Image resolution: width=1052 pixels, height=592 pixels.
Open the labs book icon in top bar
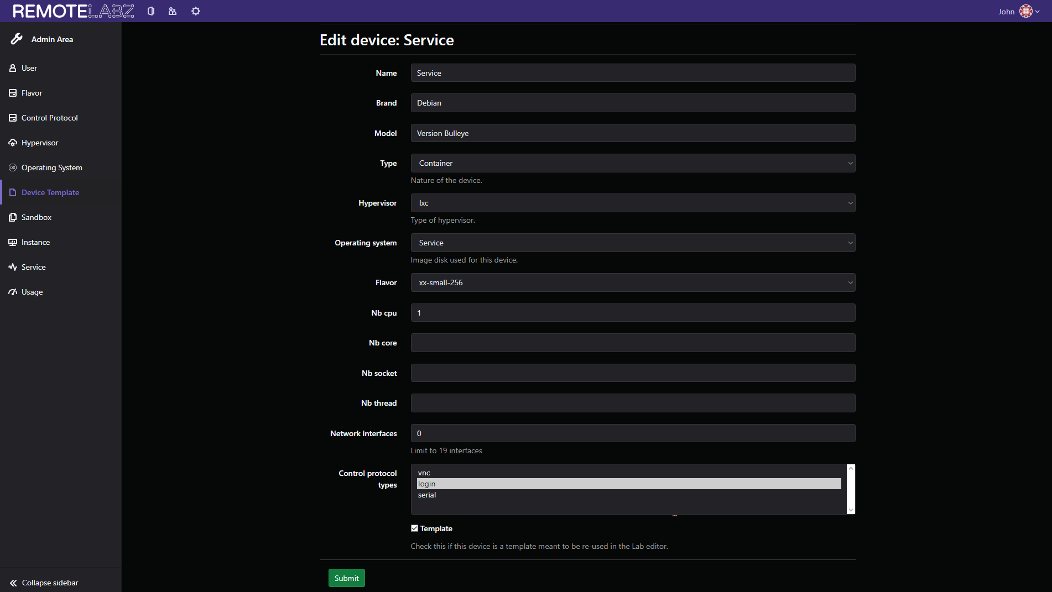(x=151, y=11)
